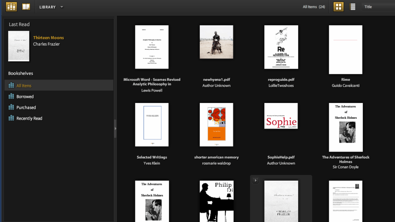Click SophieHelp.pdf title text

[281, 157]
